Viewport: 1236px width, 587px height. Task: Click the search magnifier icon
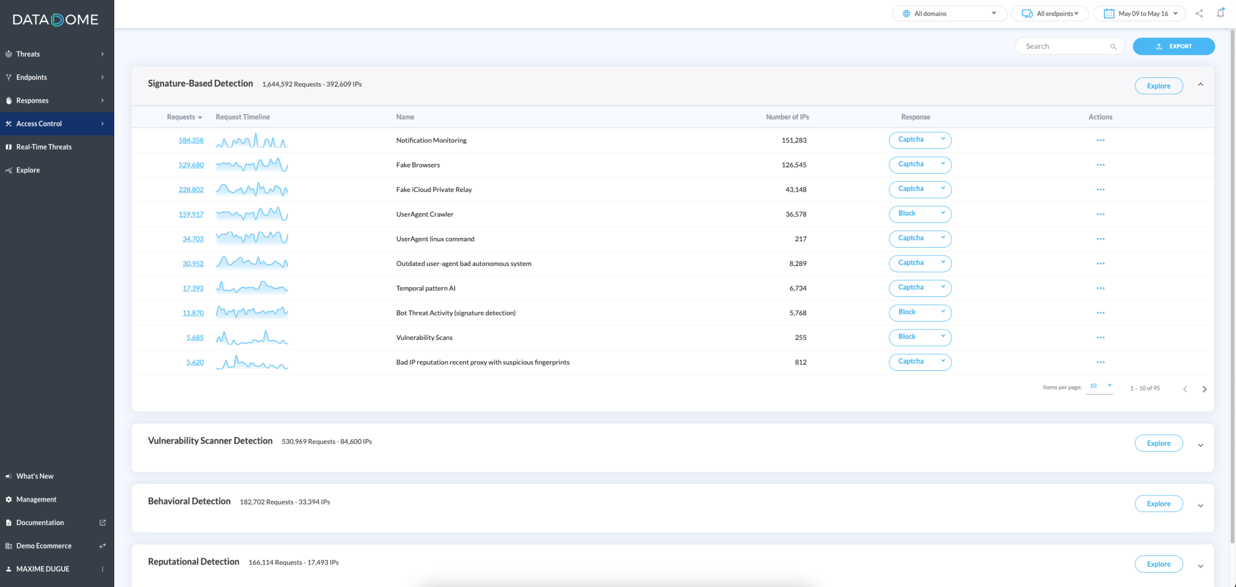point(1113,46)
